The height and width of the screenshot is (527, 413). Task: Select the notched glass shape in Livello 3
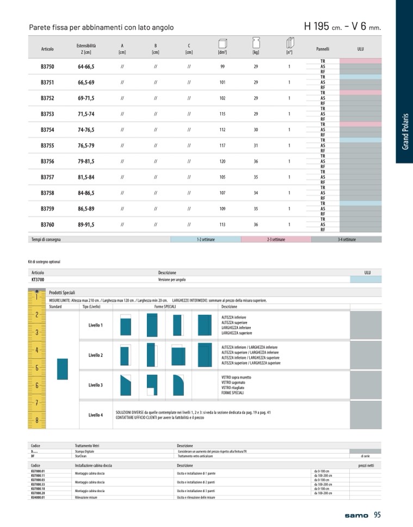point(152,385)
